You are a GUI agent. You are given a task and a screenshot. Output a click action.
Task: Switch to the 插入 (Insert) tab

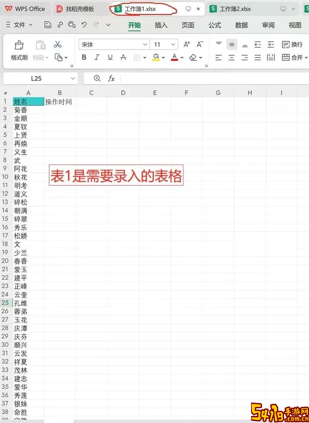point(161,25)
